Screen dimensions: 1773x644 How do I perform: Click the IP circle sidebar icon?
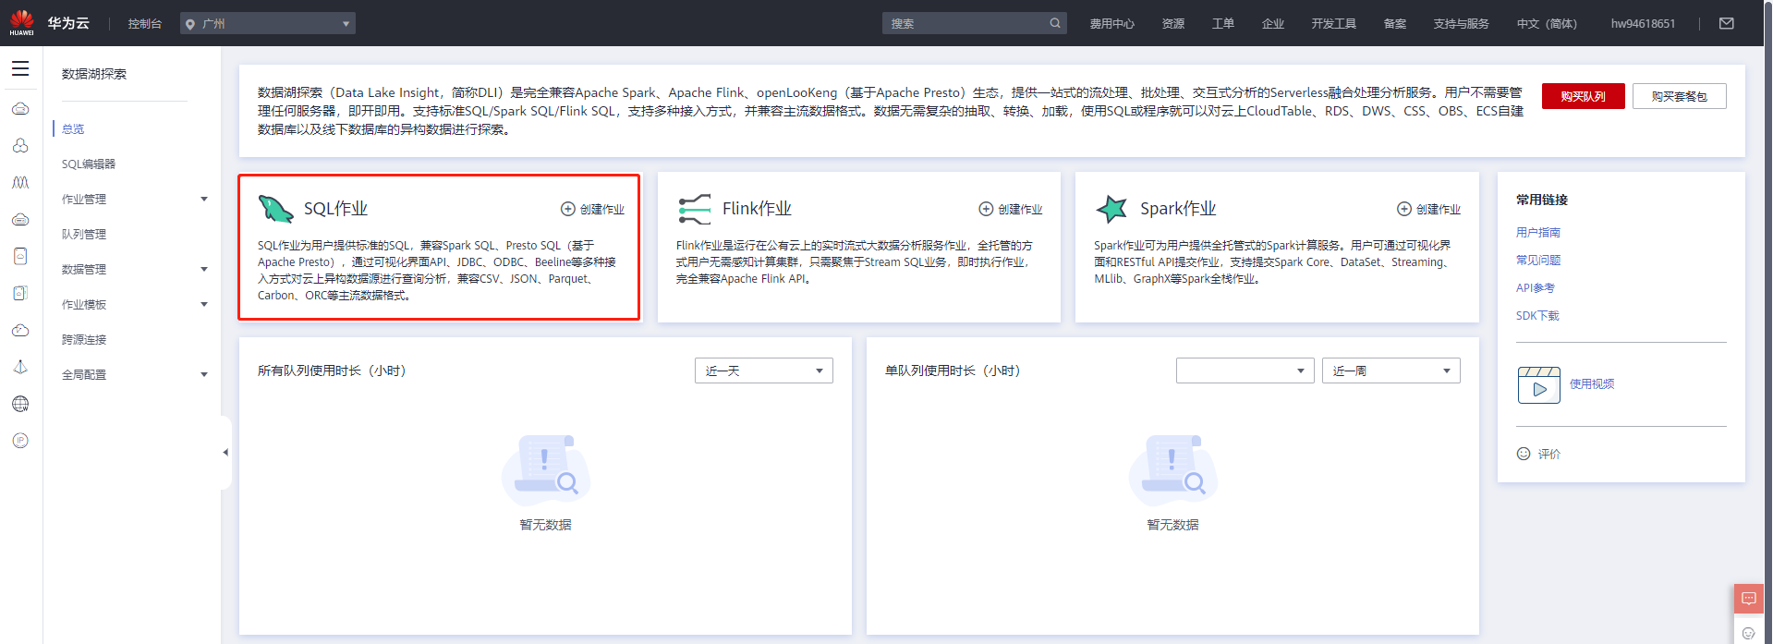tap(20, 441)
